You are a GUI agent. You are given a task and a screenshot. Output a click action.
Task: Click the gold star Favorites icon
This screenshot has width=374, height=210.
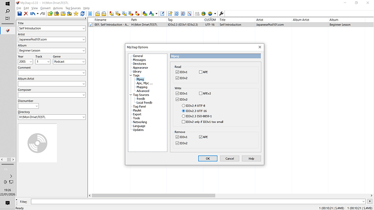click(x=76, y=14)
